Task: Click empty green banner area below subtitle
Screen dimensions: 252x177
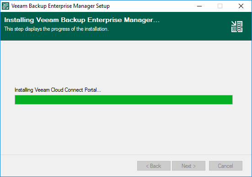Action: point(113,36)
